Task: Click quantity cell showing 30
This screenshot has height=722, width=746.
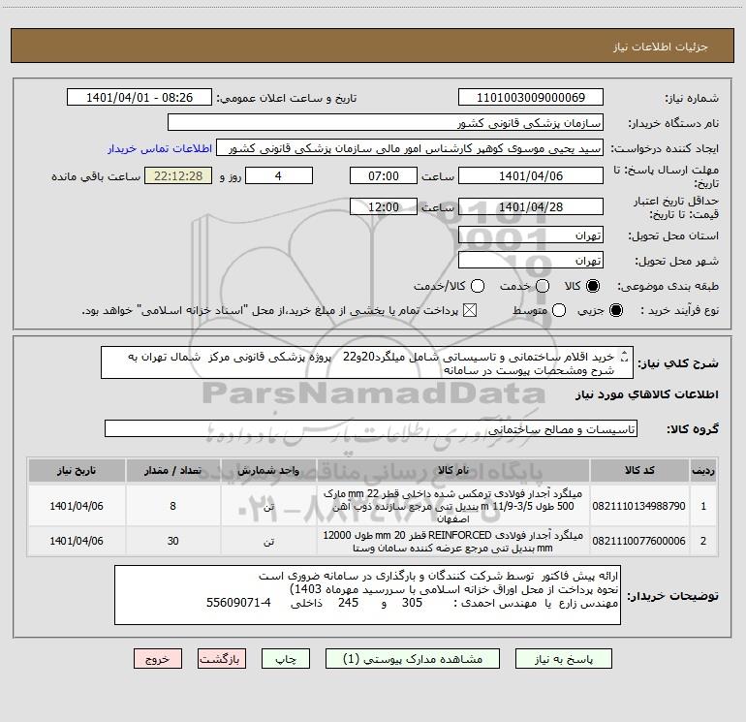Action: pos(172,541)
